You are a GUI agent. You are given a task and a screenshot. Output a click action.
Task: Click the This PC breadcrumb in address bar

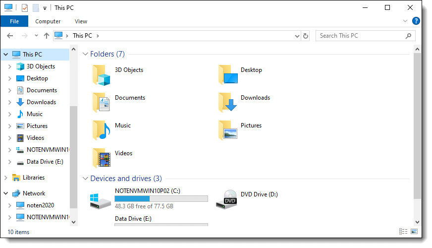click(82, 36)
